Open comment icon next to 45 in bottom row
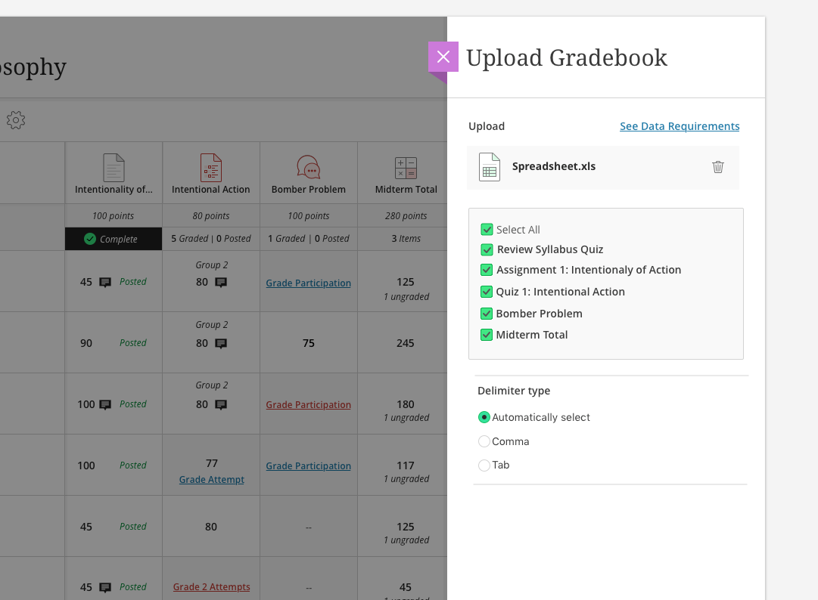The height and width of the screenshot is (600, 818). 105,587
